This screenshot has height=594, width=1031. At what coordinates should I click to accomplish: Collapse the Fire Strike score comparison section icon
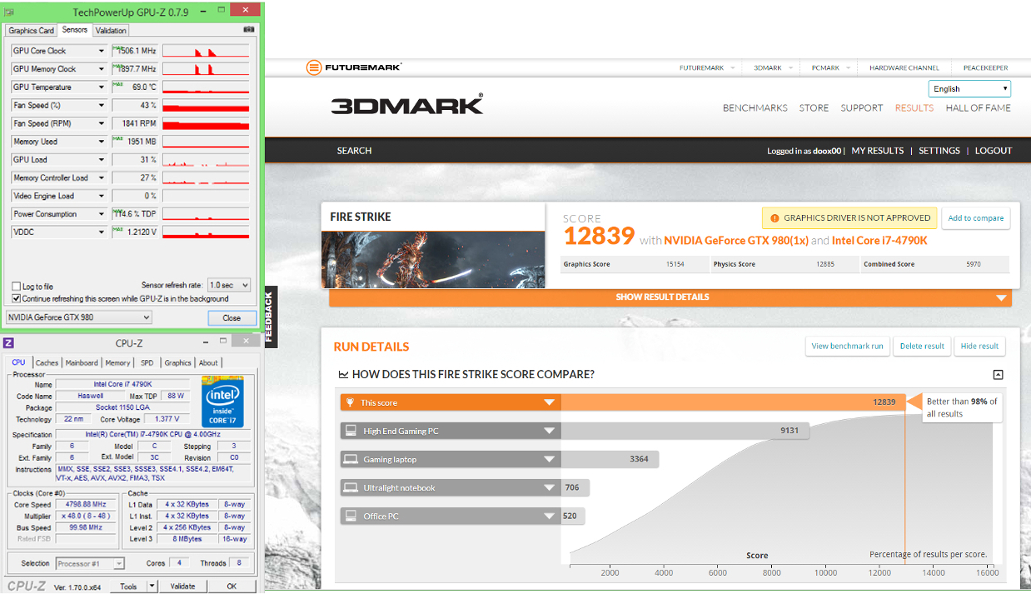(998, 375)
